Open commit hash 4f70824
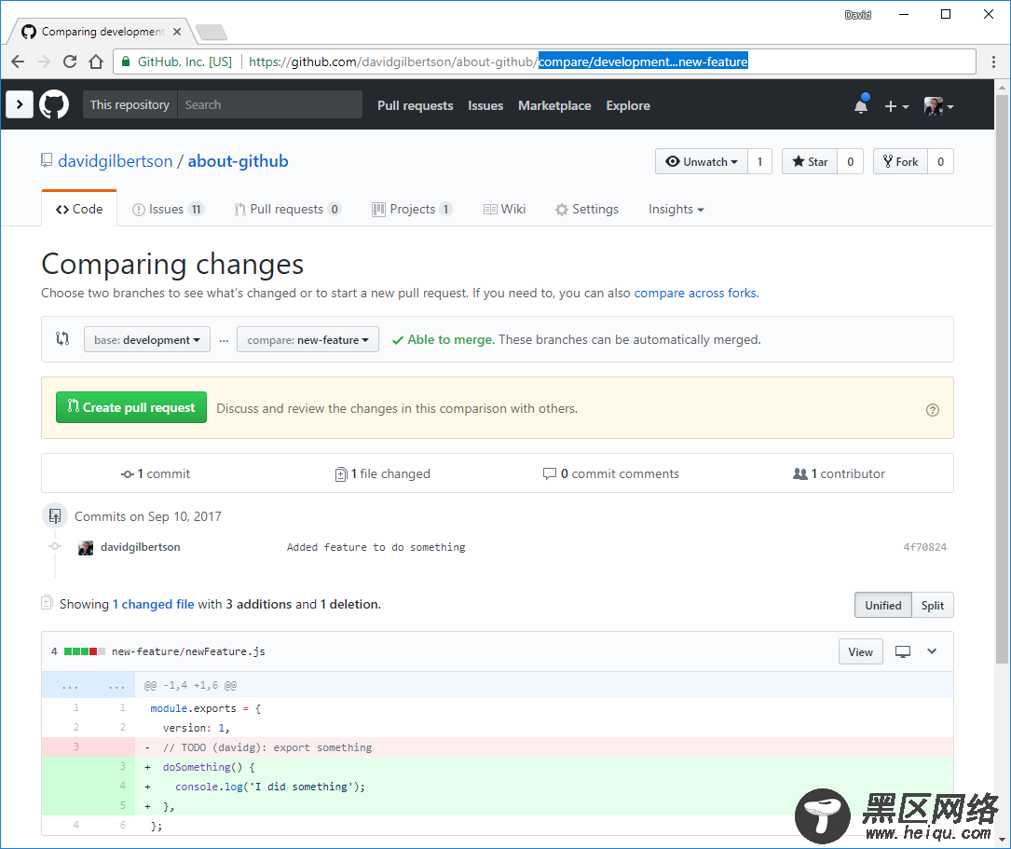The height and width of the screenshot is (849, 1011). pos(924,547)
